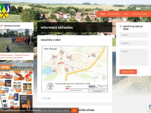
Task: Open the obec Rozseč closure map image
Action: pyautogui.click(x=75, y=69)
